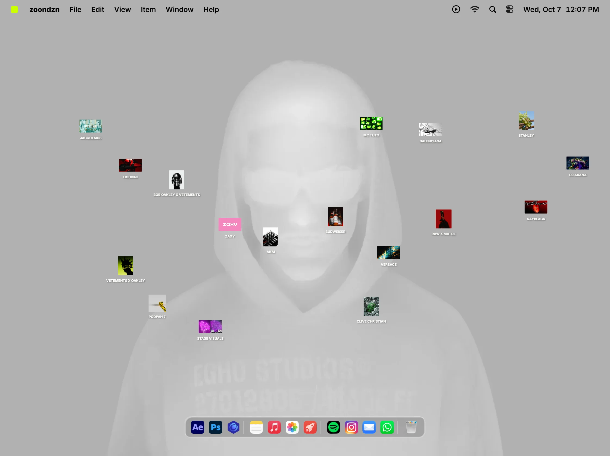
Task: Open the Wi-Fi status menu
Action: (x=474, y=9)
